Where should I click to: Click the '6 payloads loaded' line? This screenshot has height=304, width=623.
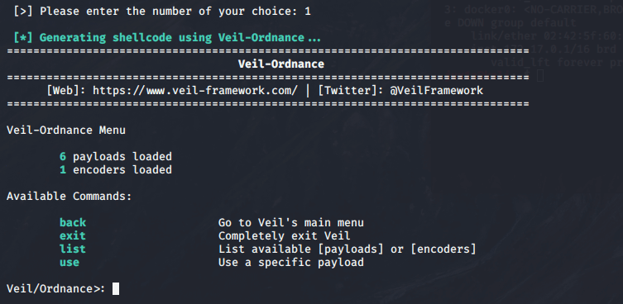(116, 157)
